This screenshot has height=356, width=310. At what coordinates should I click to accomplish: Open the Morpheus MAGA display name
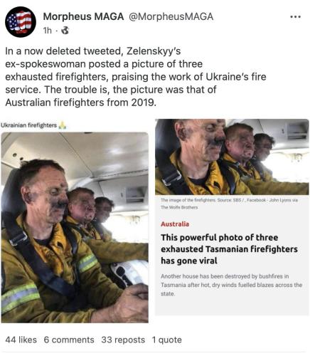(83, 16)
